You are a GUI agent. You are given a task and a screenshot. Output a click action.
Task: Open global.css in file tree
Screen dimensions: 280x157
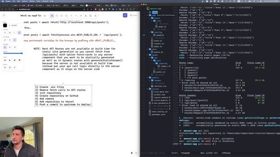[x=158, y=95]
